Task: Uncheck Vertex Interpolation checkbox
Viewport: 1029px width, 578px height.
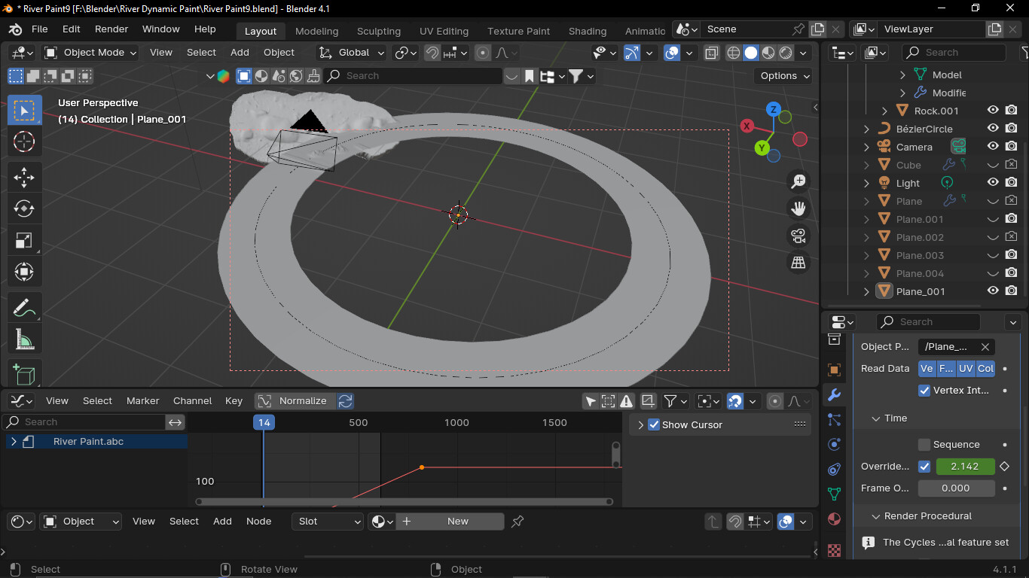Action: (x=924, y=391)
